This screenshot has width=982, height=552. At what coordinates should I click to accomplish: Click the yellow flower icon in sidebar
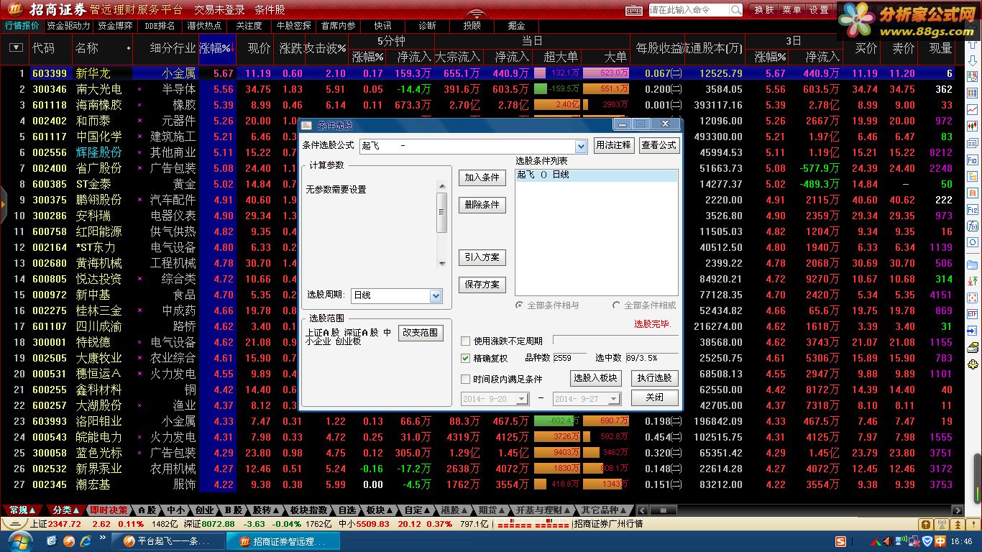(973, 365)
